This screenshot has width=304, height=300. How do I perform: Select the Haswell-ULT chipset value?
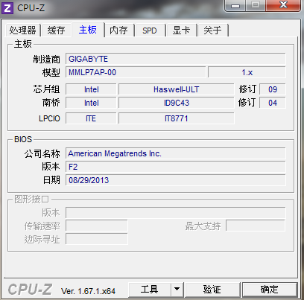point(177,89)
